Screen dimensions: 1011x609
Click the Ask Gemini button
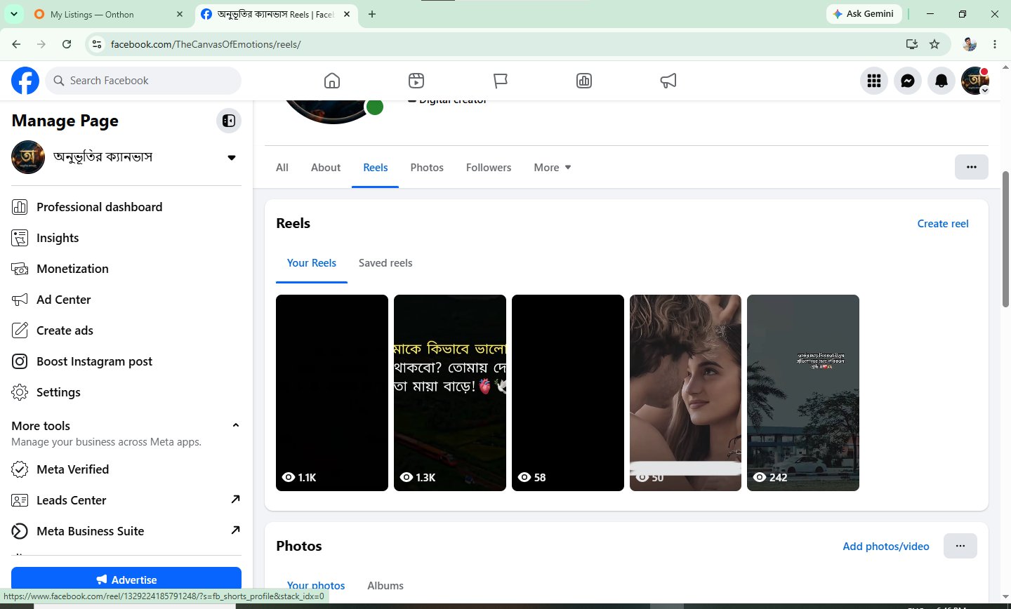(864, 14)
